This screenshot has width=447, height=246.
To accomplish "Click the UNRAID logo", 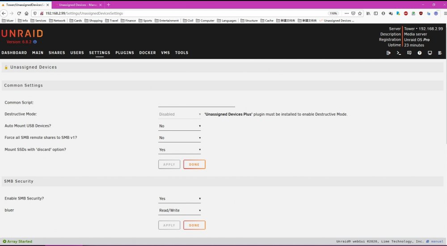I will (x=22, y=33).
